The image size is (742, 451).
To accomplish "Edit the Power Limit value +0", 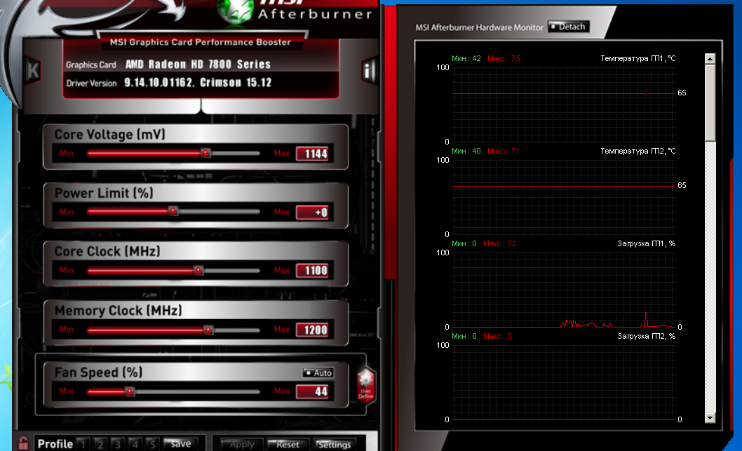I will 313,212.
